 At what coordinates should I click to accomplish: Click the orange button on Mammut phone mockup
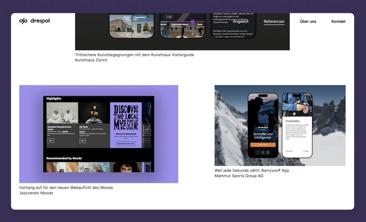coord(263,145)
